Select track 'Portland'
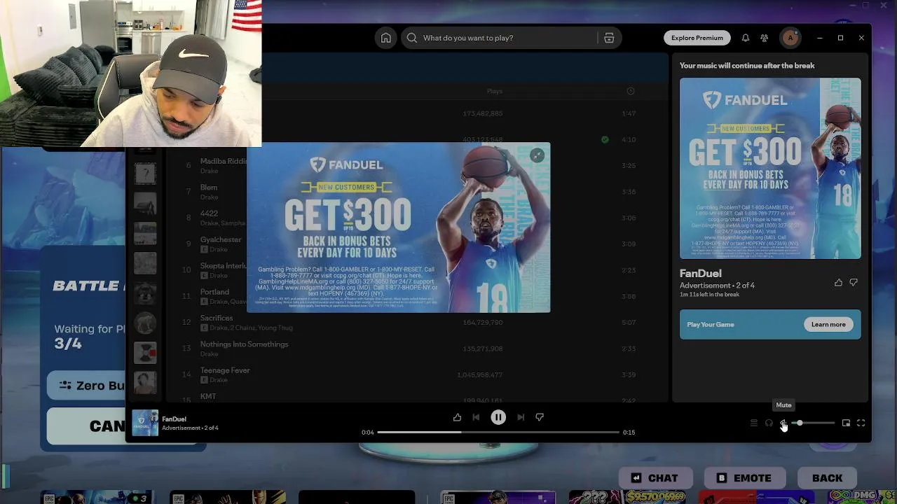Screen dimensions: 897x504 click(x=214, y=292)
